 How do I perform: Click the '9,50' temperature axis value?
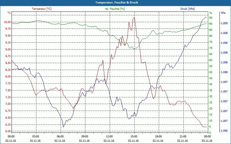pyautogui.click(x=8, y=36)
